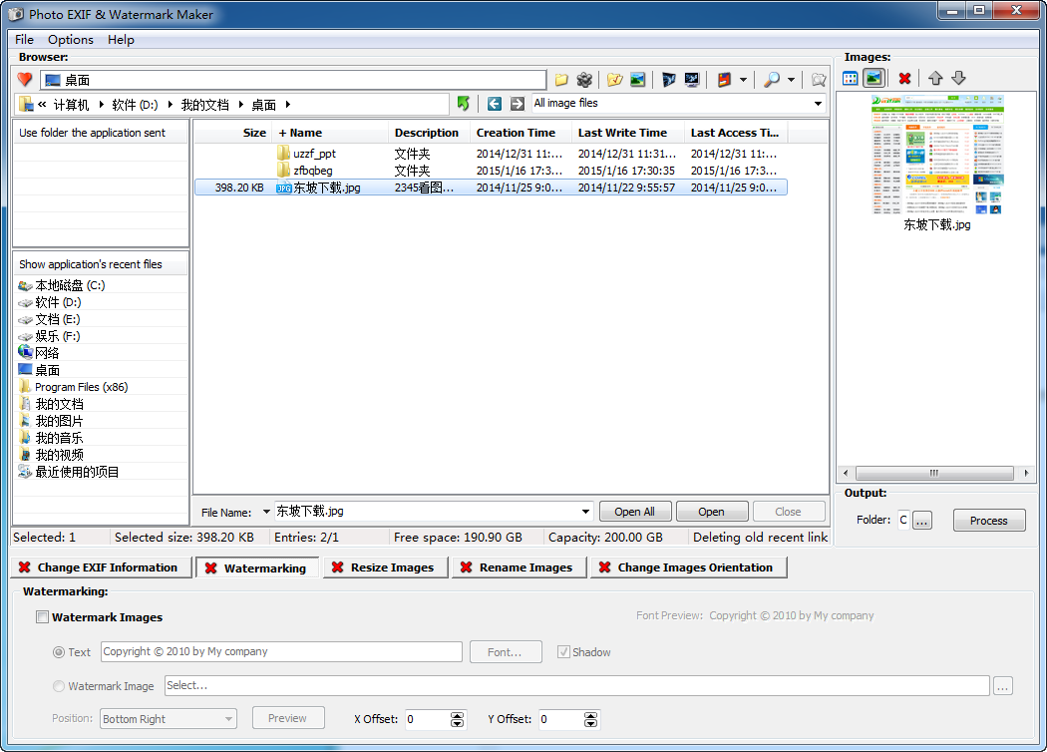Increase the X Offset spinner value
This screenshot has height=752, width=1047.
click(x=458, y=715)
